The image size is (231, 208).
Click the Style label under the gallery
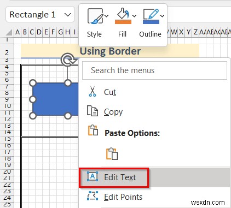(x=94, y=34)
